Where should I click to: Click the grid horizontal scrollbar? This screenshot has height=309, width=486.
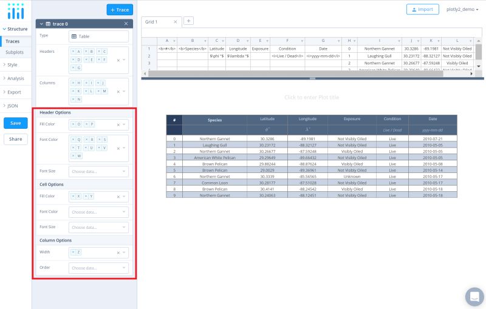(295, 73)
